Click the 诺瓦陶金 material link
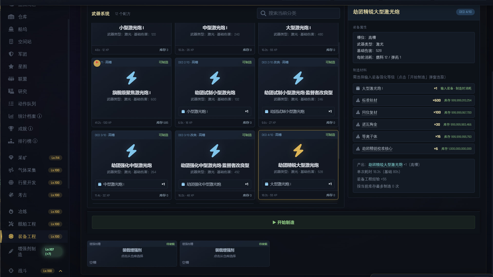This screenshot has width=493, height=277. point(369,124)
